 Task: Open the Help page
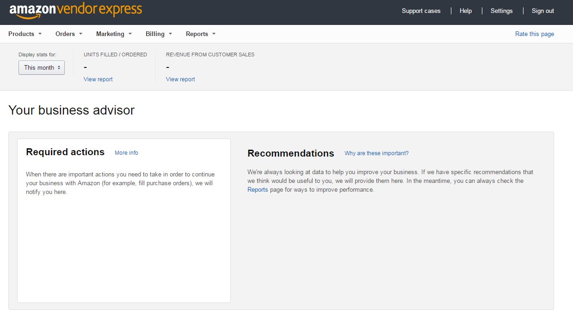pos(466,11)
